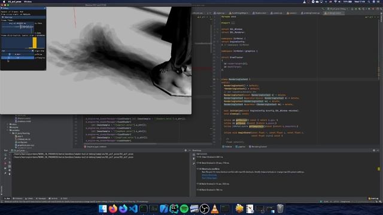Open the Apple menu
The height and width of the screenshot is (215, 383).
coord(4,2)
